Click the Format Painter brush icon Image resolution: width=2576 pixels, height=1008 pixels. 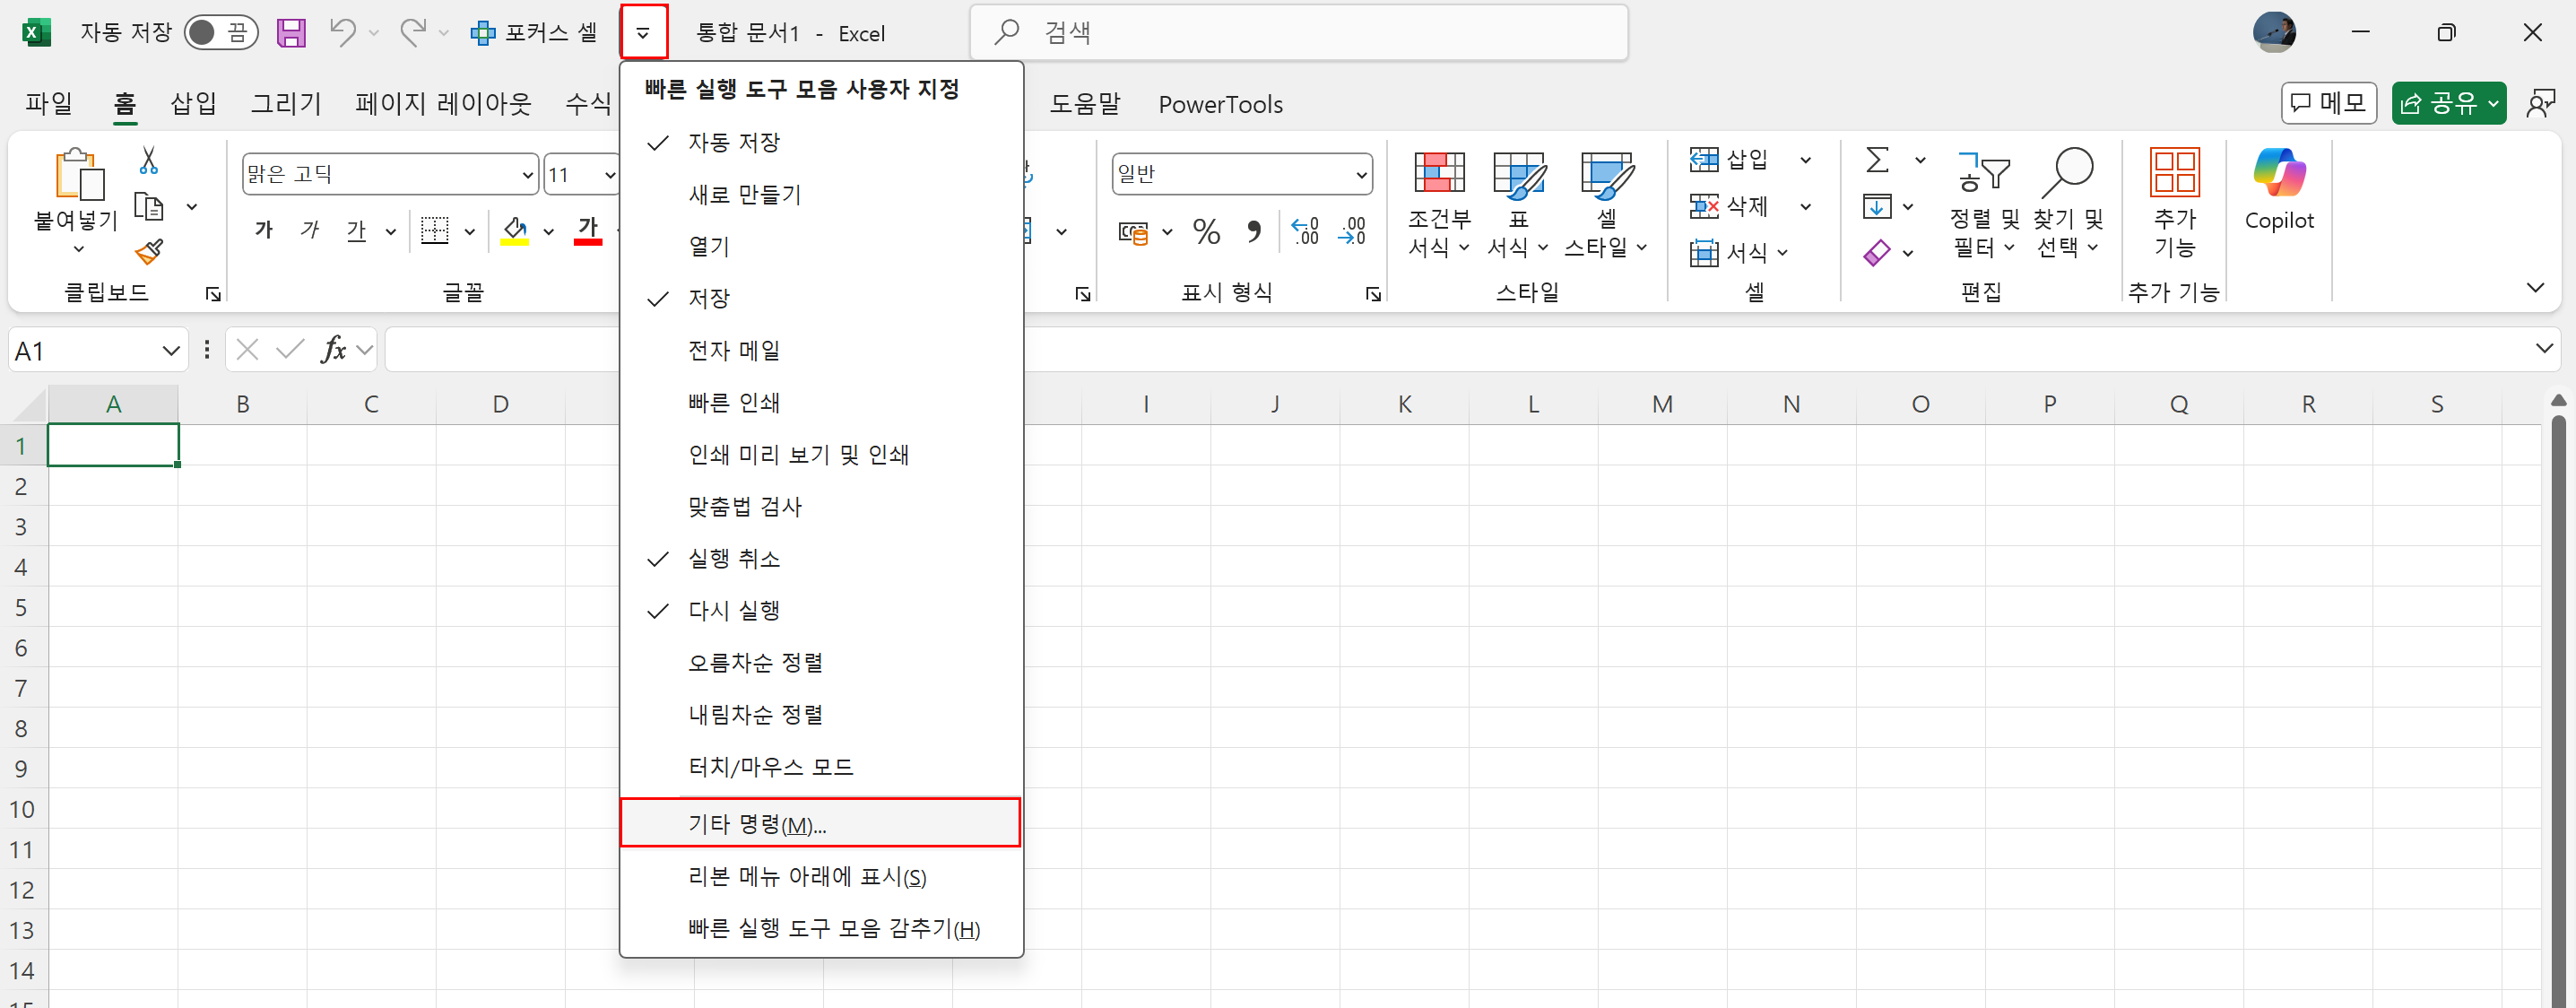pyautogui.click(x=149, y=252)
